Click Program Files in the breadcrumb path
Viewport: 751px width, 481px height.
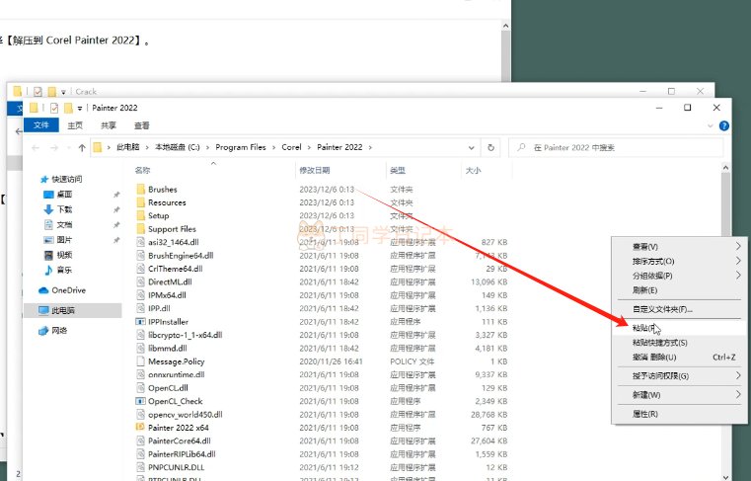pyautogui.click(x=246, y=147)
